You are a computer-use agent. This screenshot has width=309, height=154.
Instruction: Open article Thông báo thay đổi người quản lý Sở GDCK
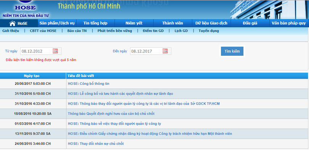144,104
